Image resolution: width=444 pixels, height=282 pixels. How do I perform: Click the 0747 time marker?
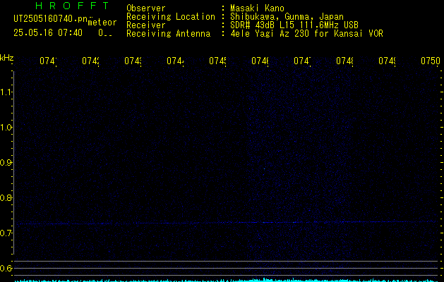click(x=302, y=61)
